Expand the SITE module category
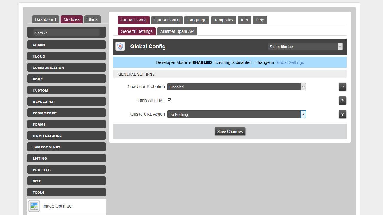 [x=66, y=181]
